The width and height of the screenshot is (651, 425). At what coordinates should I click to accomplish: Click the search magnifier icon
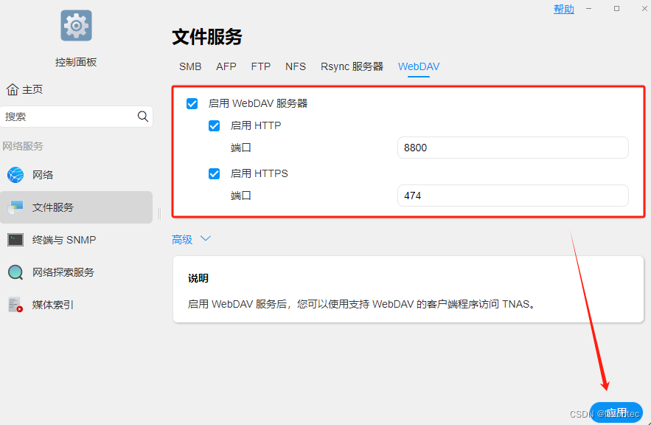point(143,117)
